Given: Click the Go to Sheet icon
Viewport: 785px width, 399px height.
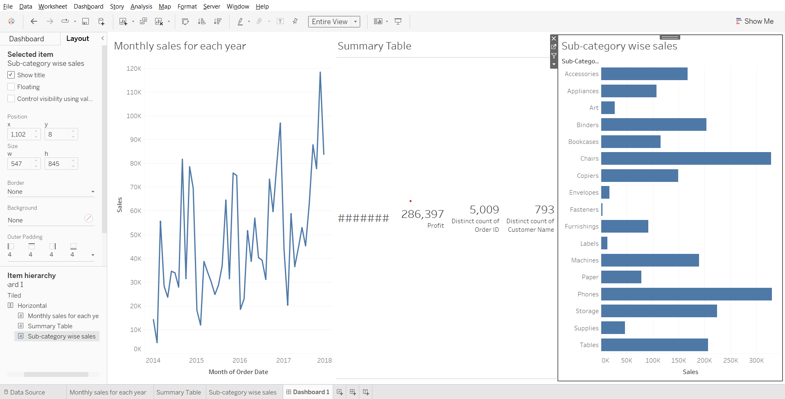Looking at the screenshot, I should point(554,47).
